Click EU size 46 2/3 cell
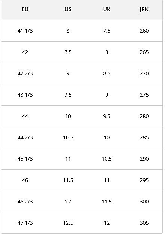The height and width of the screenshot is (236, 165). click(x=25, y=202)
